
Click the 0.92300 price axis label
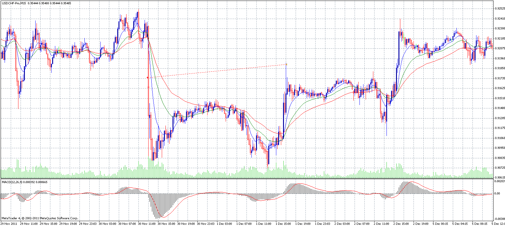click(x=500, y=28)
